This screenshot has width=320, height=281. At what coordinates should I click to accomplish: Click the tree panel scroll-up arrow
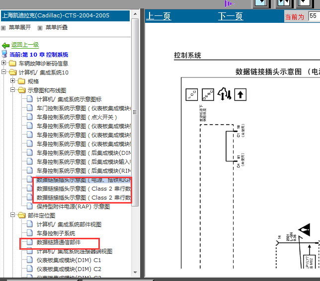pyautogui.click(x=135, y=14)
